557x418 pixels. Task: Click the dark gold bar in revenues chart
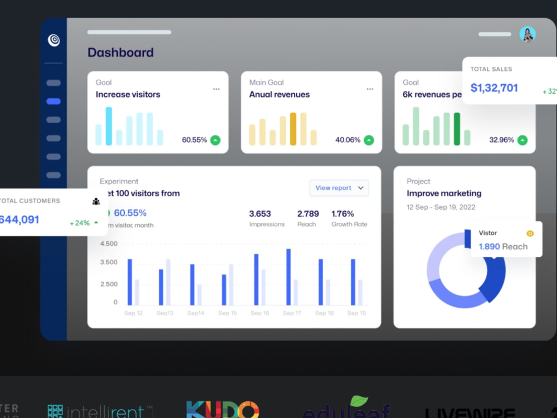[x=293, y=129]
